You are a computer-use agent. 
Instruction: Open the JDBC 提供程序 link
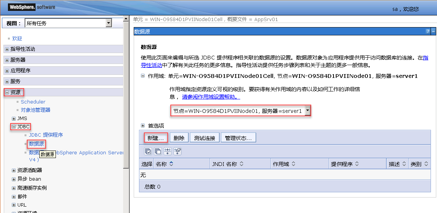(46, 135)
